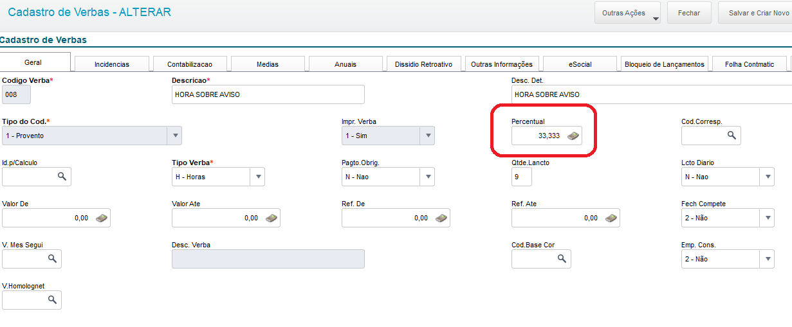Open the eSocial tab
Screen dimensions: 792x327
pos(580,64)
